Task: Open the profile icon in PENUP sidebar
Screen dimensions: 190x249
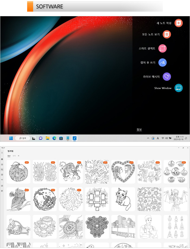Action: tap(2, 159)
